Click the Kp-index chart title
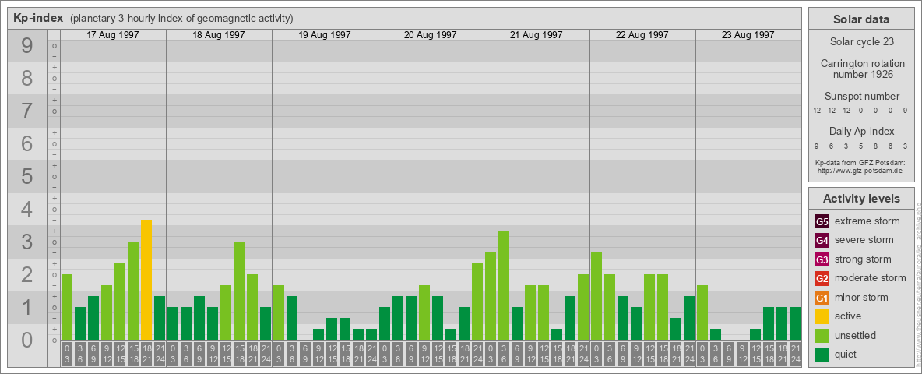922x374 pixels. [37, 18]
